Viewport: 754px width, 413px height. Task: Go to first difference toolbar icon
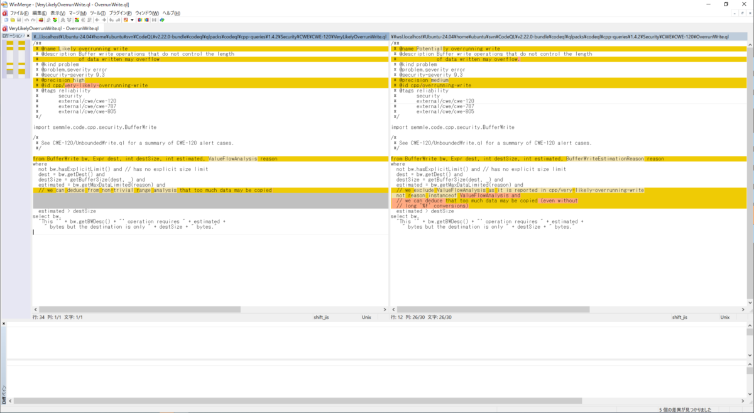(x=76, y=19)
